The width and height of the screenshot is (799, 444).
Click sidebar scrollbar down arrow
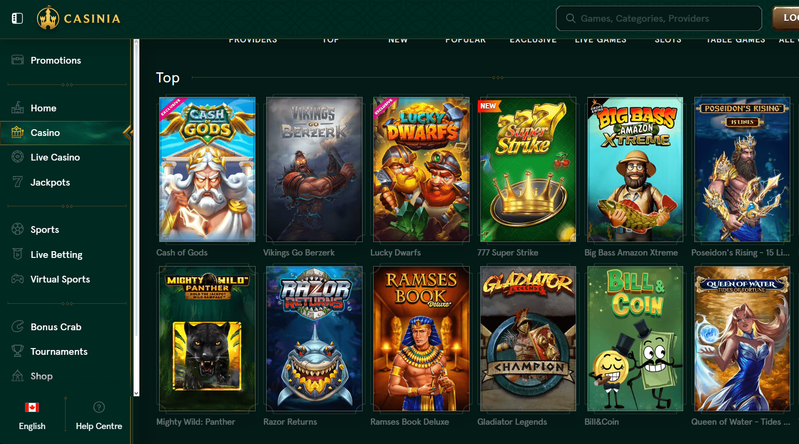tap(136, 393)
